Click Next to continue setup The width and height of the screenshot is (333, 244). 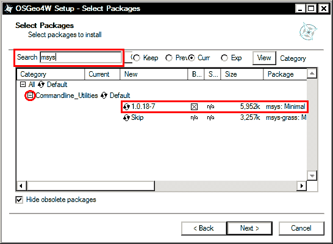249,228
